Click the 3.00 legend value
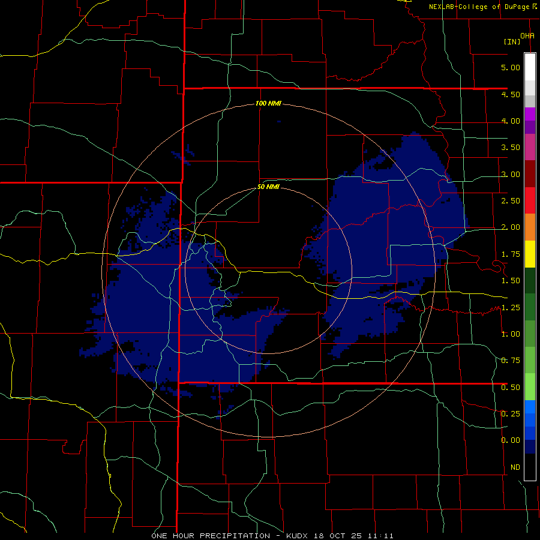540x540 pixels. [x=511, y=174]
